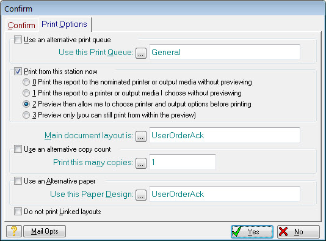Open lookup for Use this Paper Design
Viewport: 326px width, 241px height.
(141, 195)
